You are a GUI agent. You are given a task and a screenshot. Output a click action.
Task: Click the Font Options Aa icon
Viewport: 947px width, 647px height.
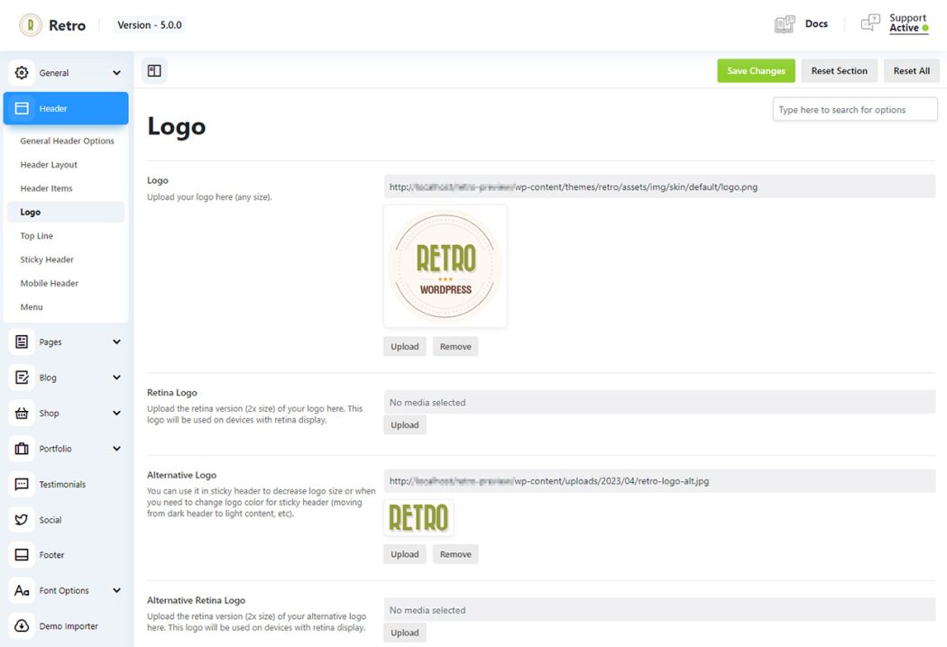(21, 590)
